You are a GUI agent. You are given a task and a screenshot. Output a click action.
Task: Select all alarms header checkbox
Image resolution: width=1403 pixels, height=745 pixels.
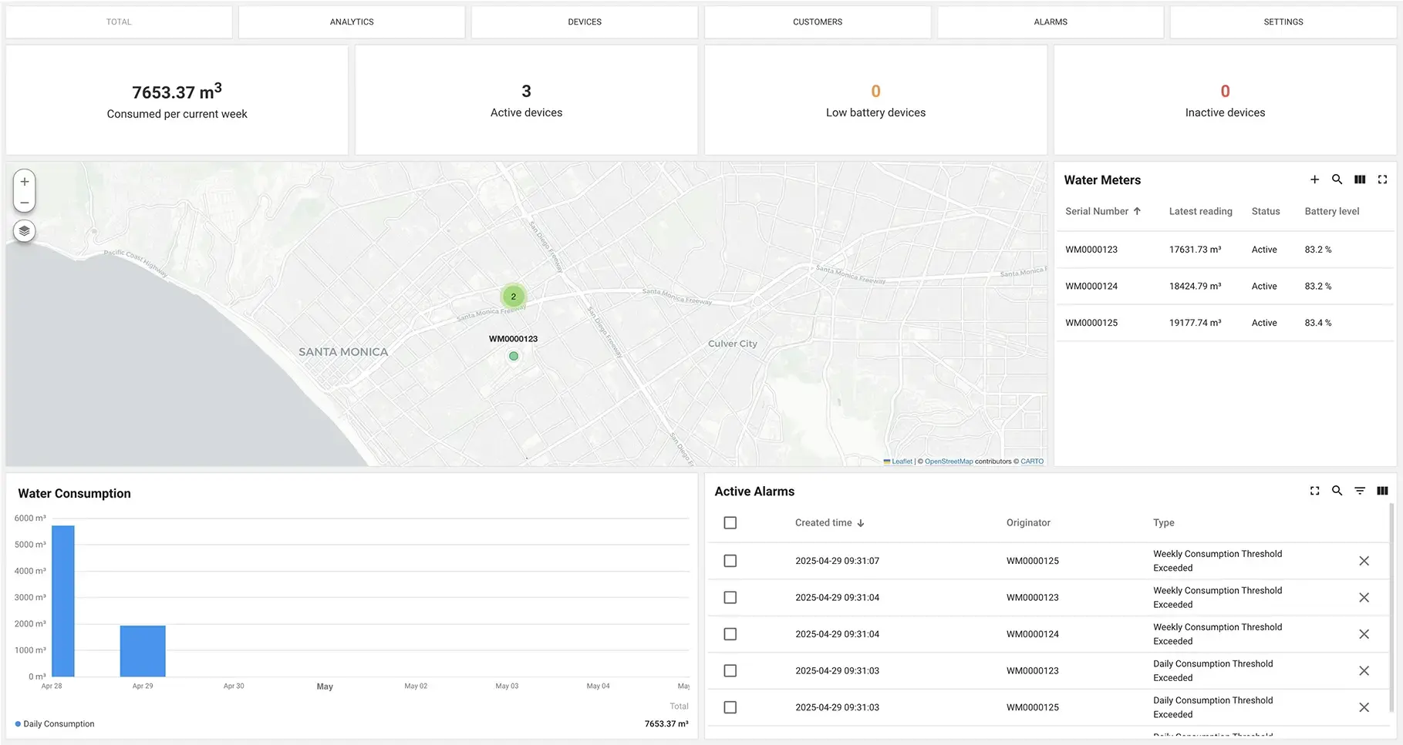[x=730, y=523]
